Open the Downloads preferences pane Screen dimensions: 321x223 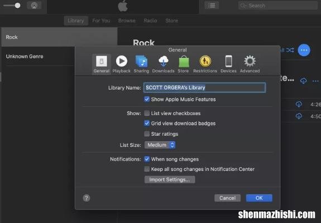pos(163,64)
